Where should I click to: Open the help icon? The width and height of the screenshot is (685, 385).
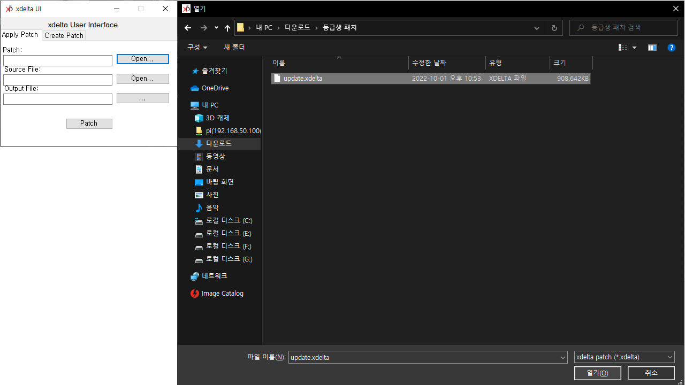pyautogui.click(x=672, y=48)
